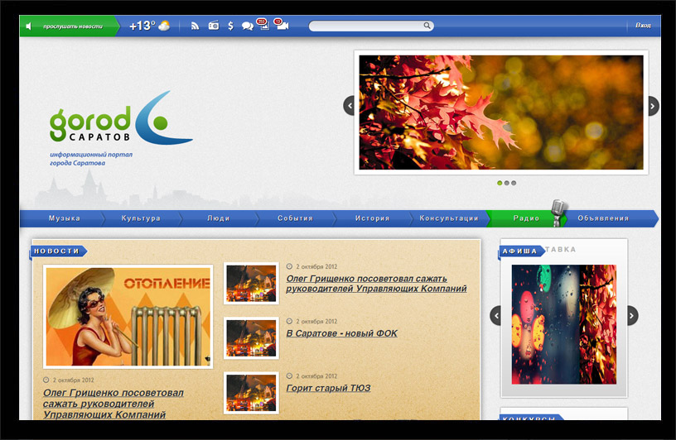Click the video camera icon
This screenshot has width=676, height=440.
(282, 26)
